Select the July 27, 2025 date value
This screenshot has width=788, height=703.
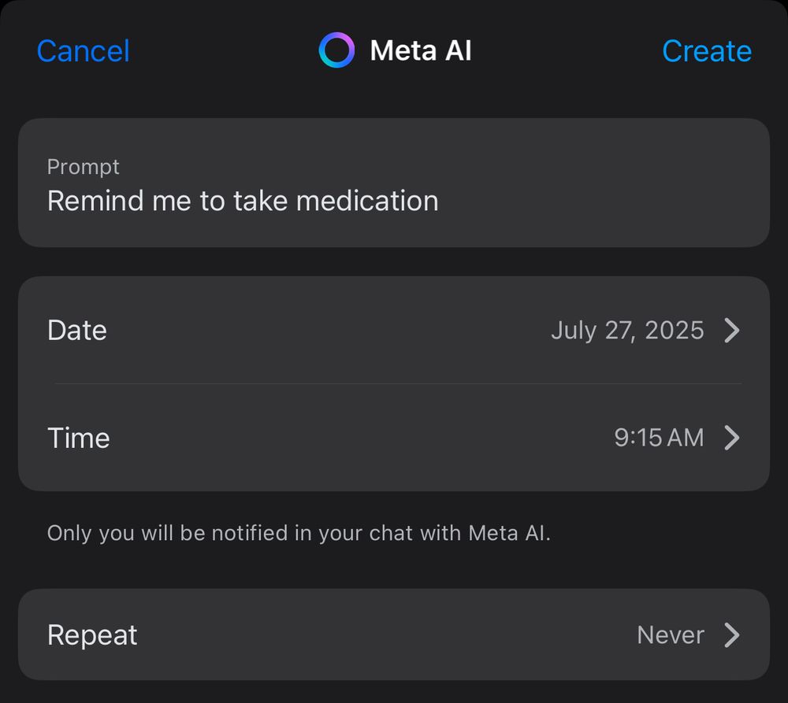(627, 331)
